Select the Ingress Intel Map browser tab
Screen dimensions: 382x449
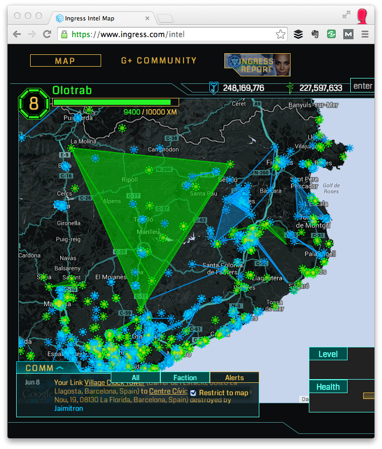[102, 18]
